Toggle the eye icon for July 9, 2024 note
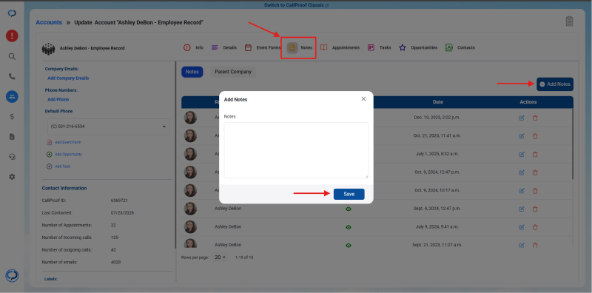Viewport: 592px width, 293px height. (x=349, y=227)
